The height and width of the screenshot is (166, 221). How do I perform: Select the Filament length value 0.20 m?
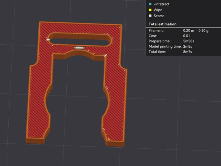189,30
